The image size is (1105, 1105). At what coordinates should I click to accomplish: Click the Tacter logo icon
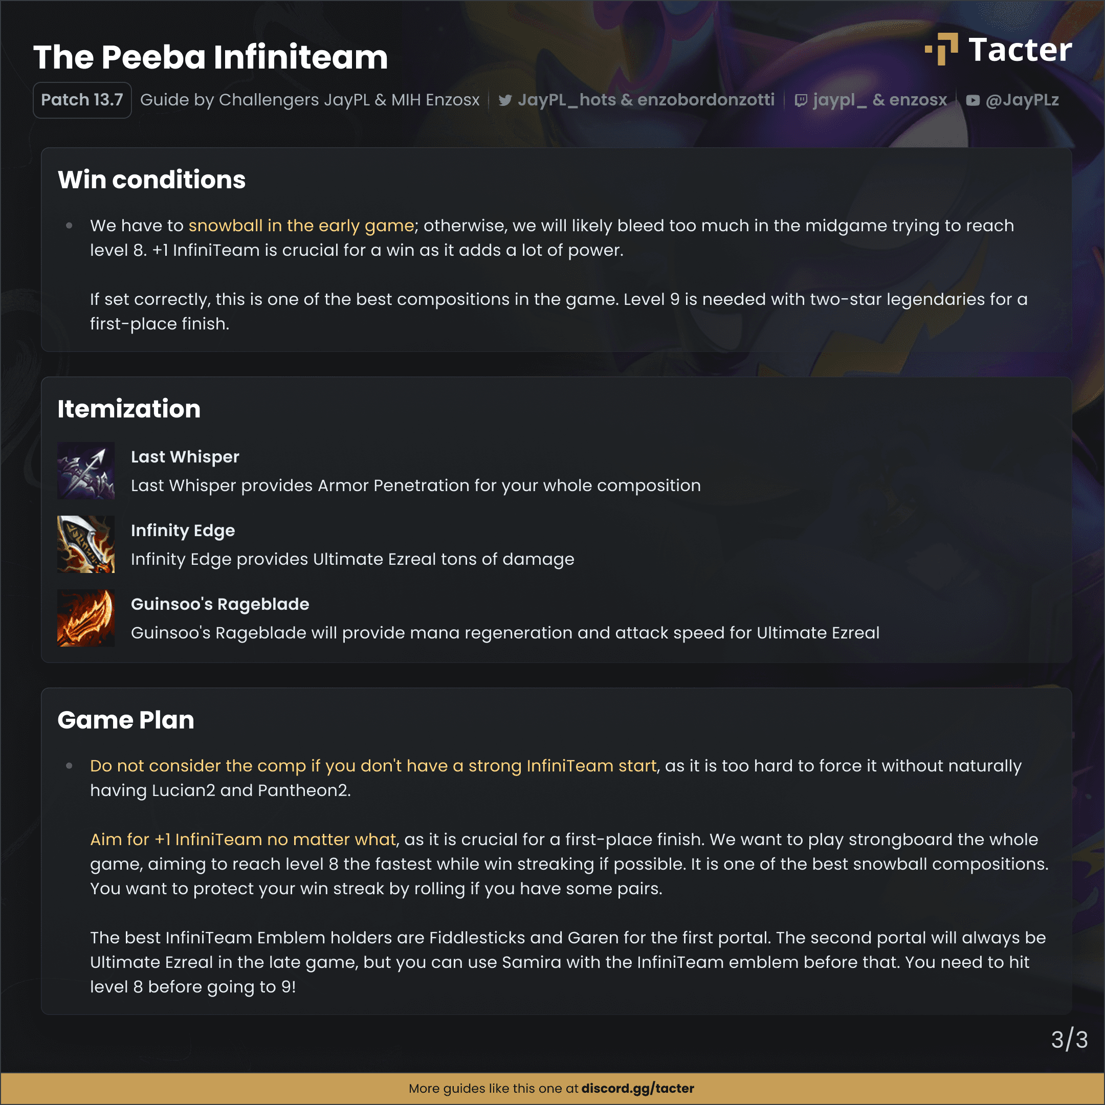pyautogui.click(x=941, y=49)
